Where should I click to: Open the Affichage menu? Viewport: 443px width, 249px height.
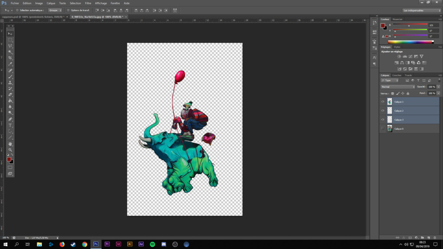(x=101, y=3)
